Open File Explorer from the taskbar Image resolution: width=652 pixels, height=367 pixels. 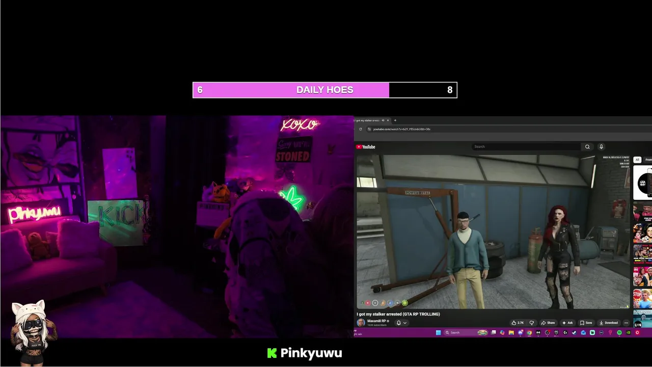pyautogui.click(x=511, y=332)
